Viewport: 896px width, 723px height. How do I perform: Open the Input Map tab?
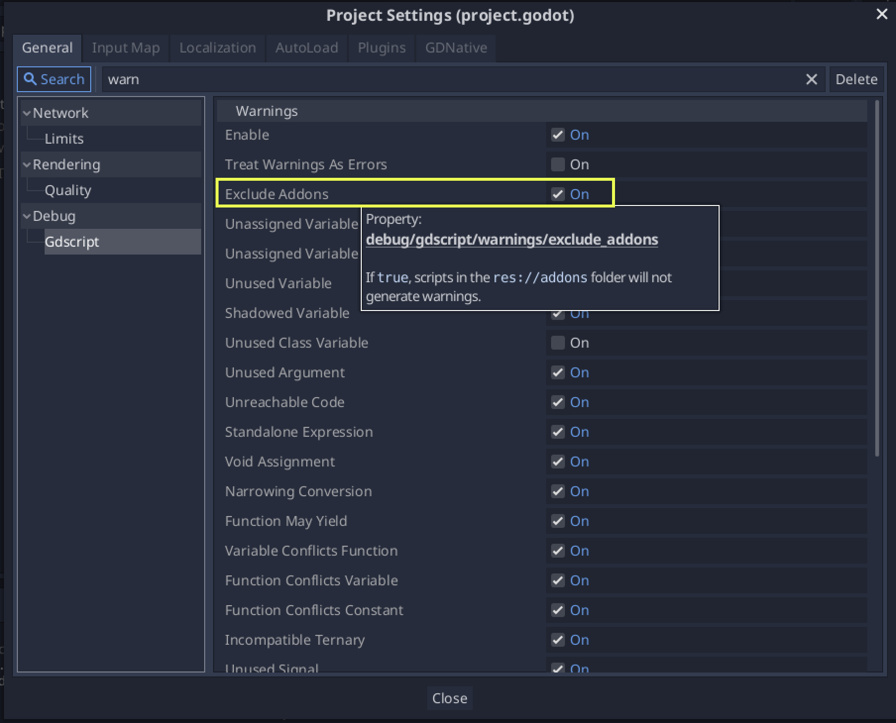126,48
